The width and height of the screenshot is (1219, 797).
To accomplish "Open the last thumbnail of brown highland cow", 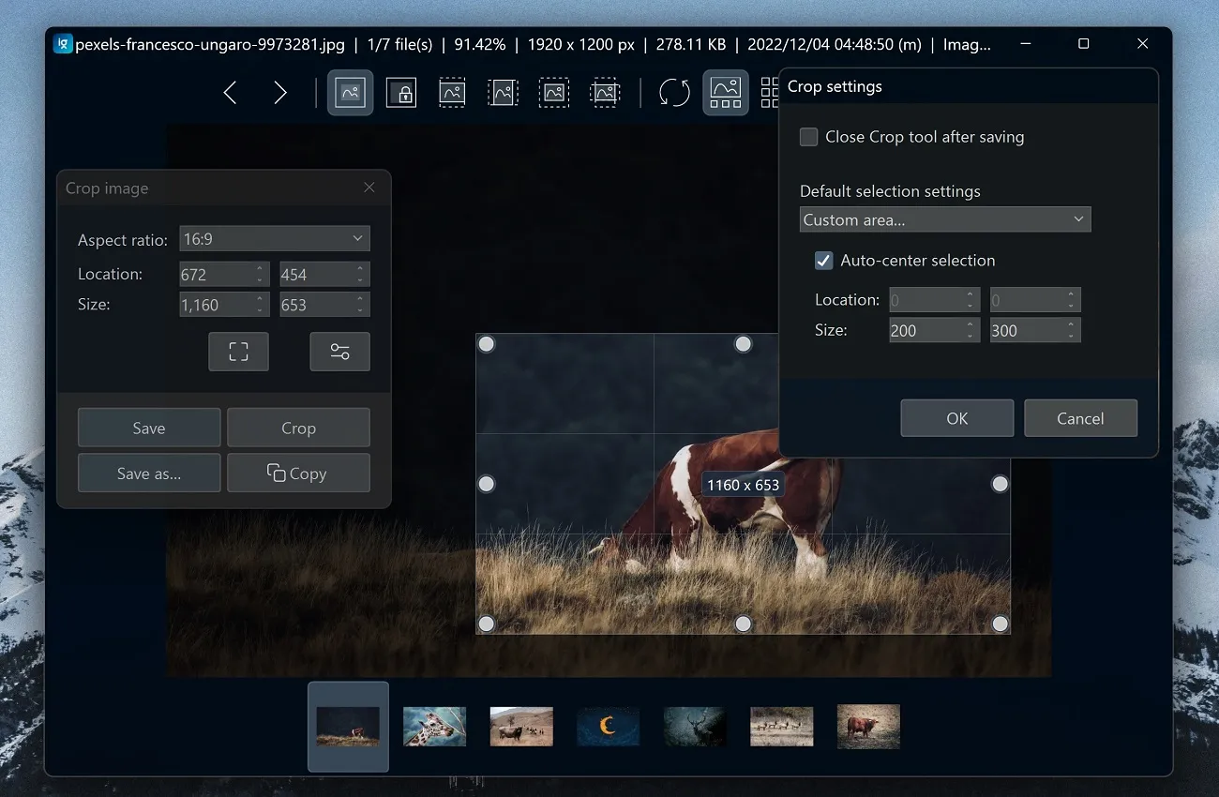I will point(868,727).
